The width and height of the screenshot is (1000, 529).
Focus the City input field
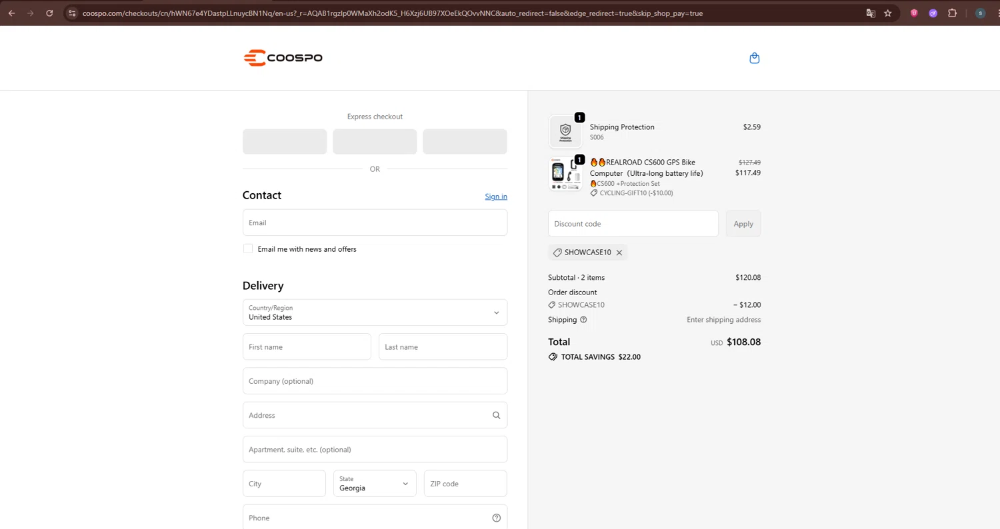[x=284, y=484]
